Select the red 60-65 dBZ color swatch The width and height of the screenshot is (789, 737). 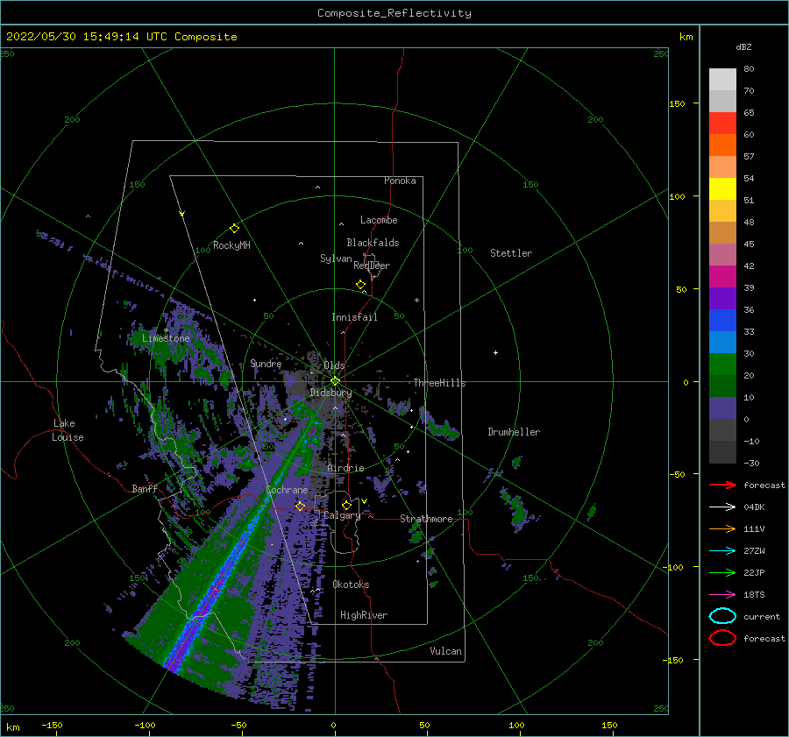coord(722,124)
